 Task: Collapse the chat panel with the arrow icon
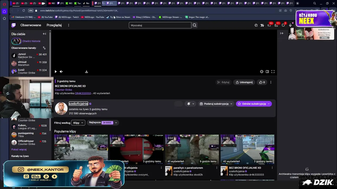(x=282, y=33)
